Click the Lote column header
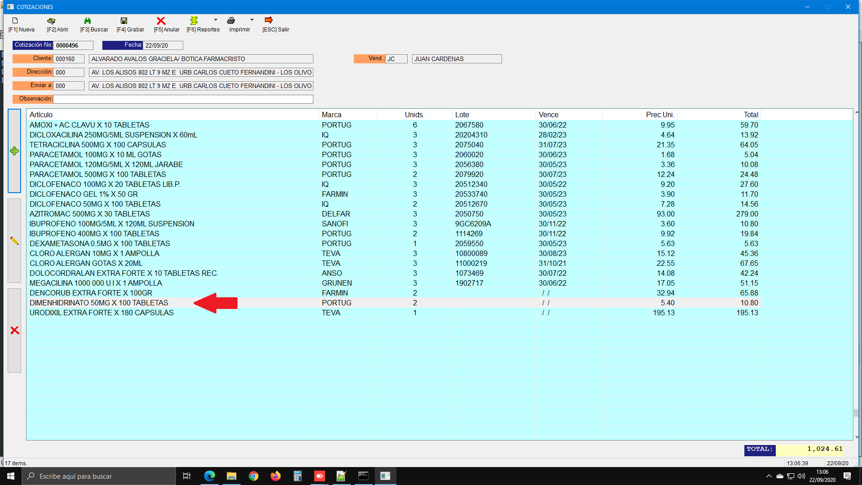Viewport: 862px width, 485px height. point(494,115)
